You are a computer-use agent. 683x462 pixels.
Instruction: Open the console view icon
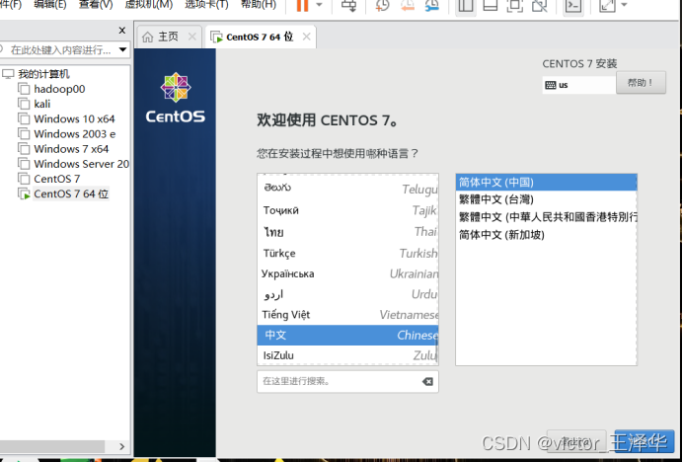pos(573,6)
